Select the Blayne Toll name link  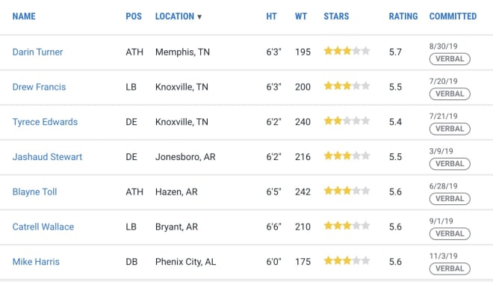[34, 191]
